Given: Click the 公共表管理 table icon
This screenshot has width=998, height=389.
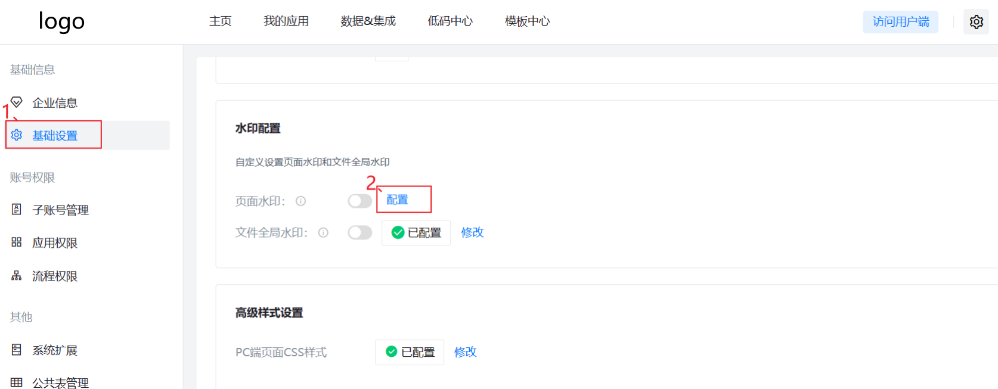Looking at the screenshot, I should tap(17, 382).
